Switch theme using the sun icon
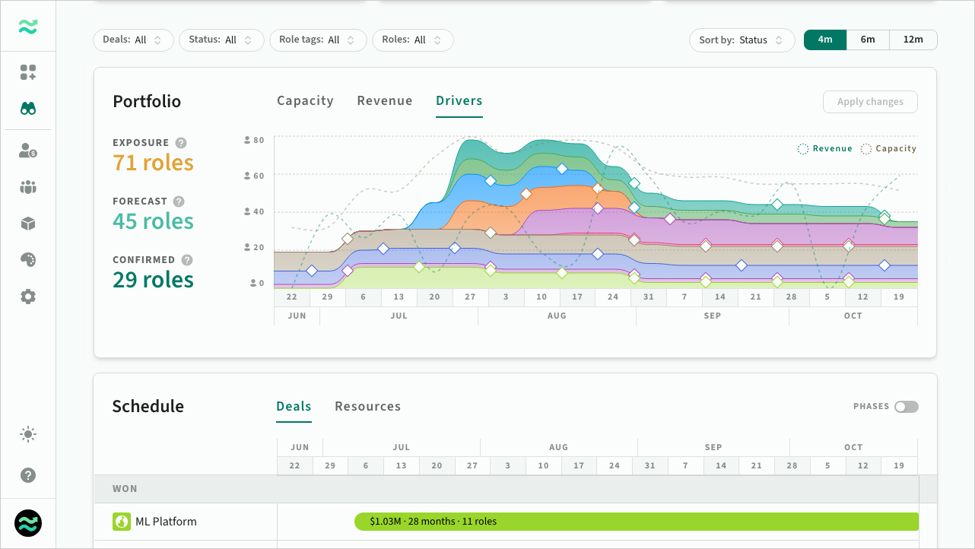The width and height of the screenshot is (975, 549). click(x=28, y=435)
